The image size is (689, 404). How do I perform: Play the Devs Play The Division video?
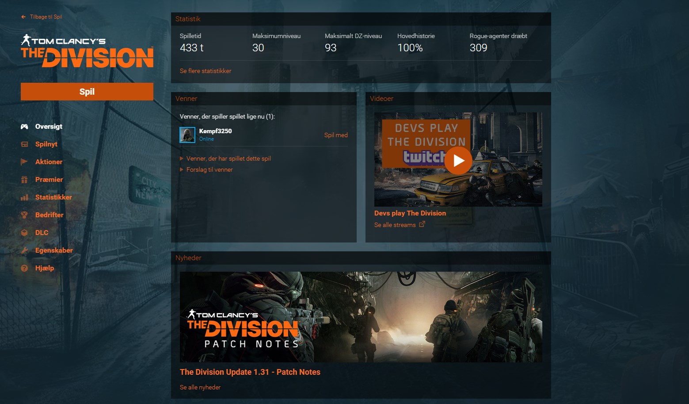pos(458,160)
